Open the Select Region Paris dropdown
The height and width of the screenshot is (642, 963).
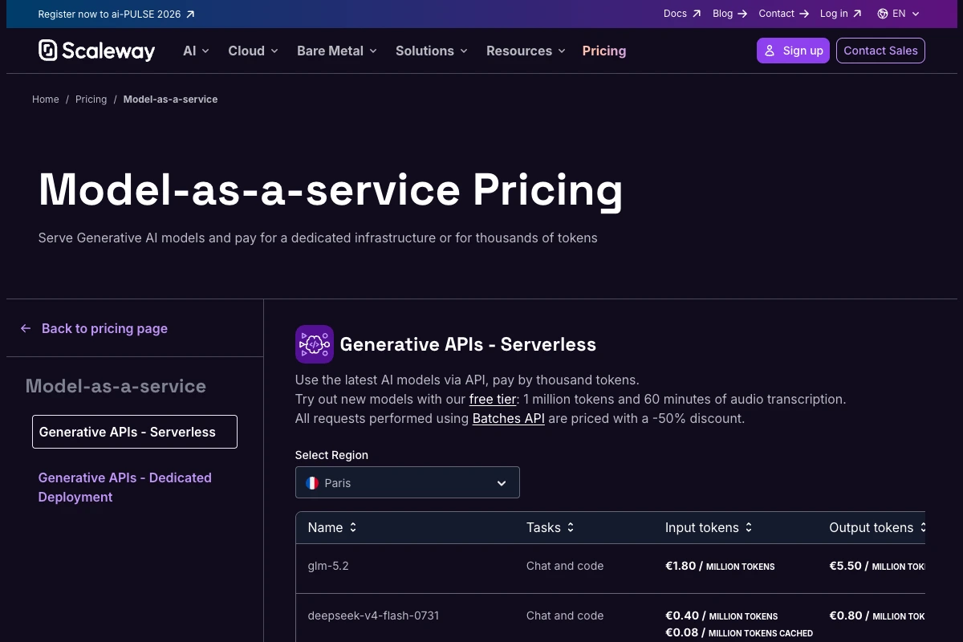point(408,482)
